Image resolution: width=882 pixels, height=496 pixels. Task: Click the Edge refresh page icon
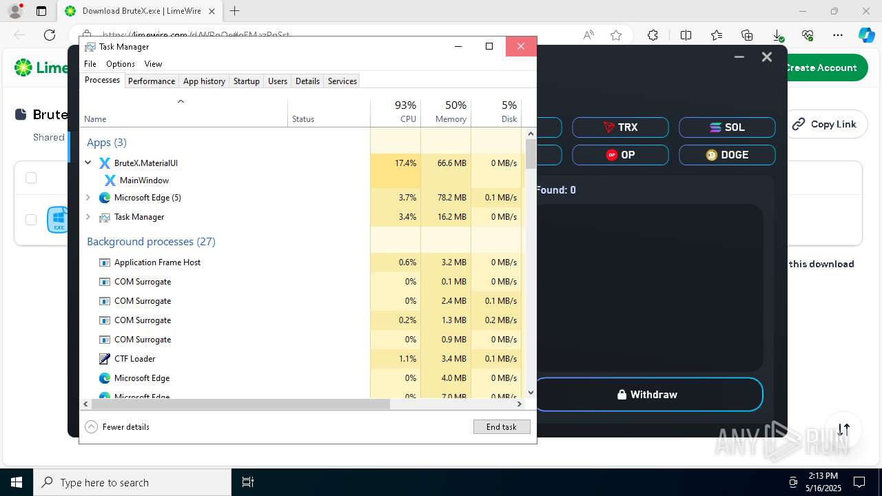(50, 35)
